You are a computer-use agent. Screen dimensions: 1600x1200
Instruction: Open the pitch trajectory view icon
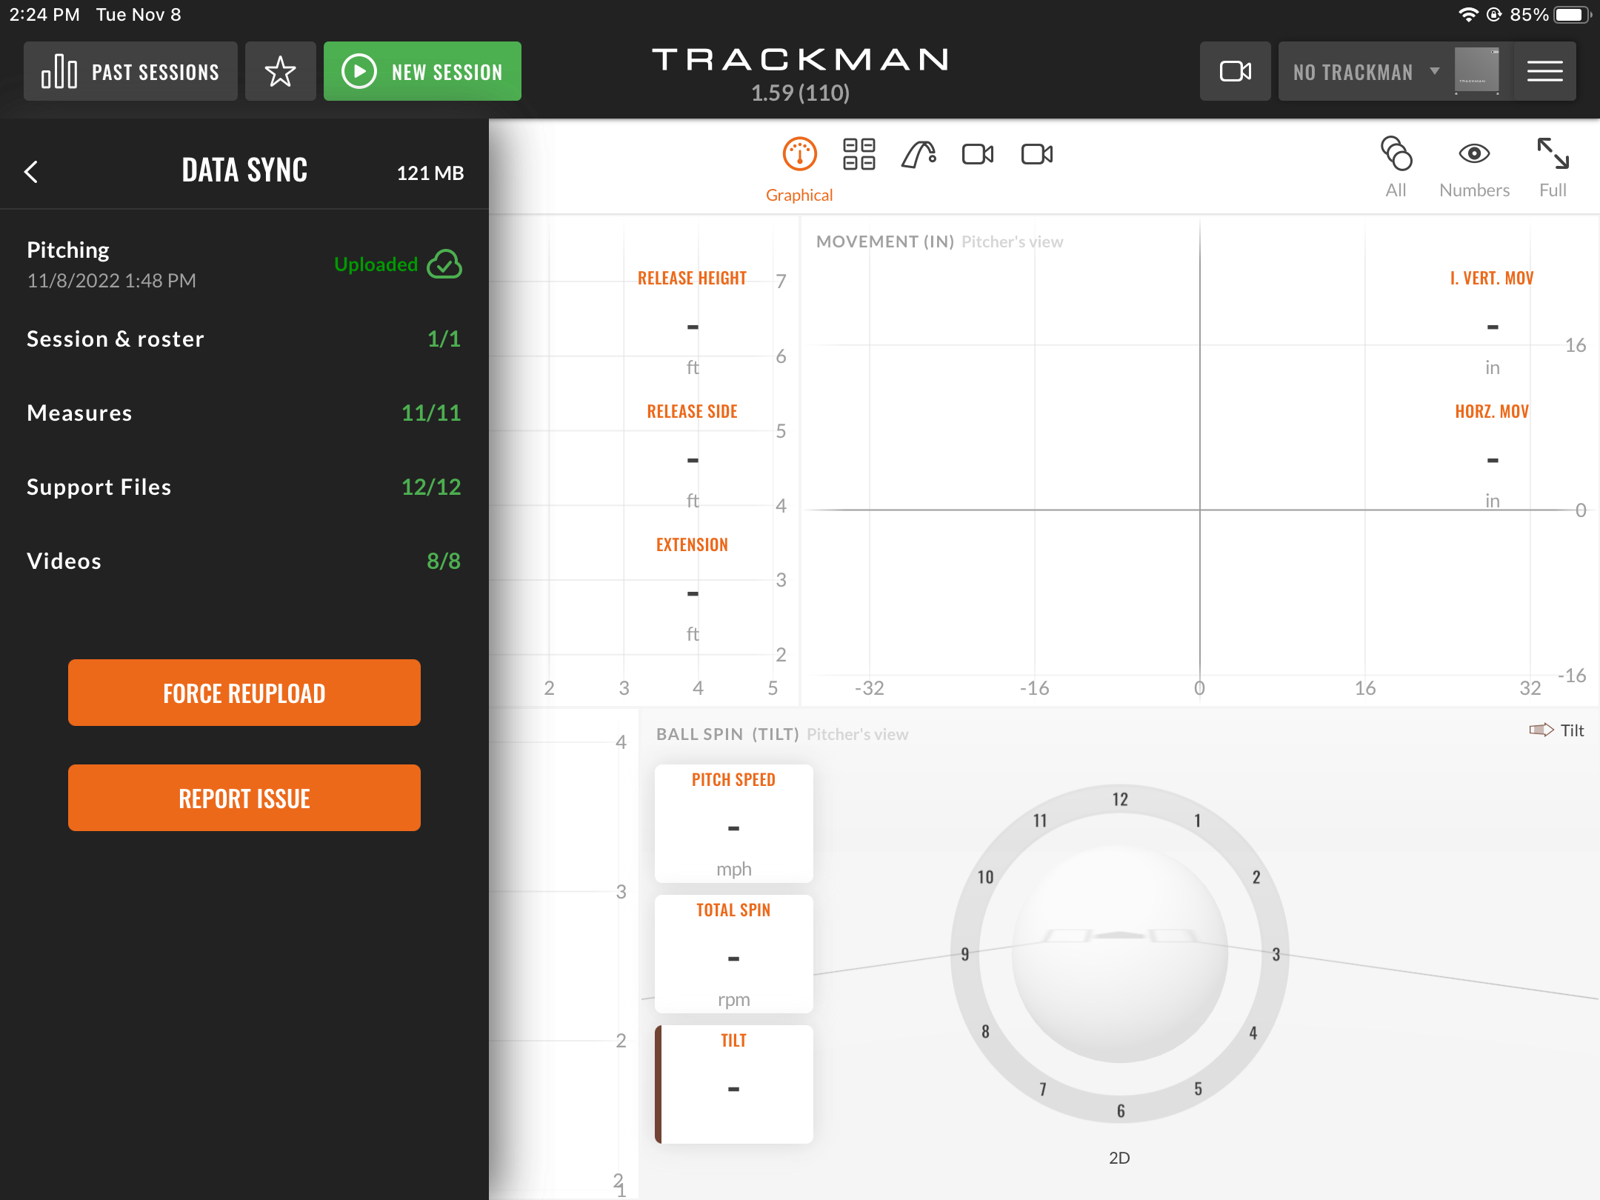919,154
